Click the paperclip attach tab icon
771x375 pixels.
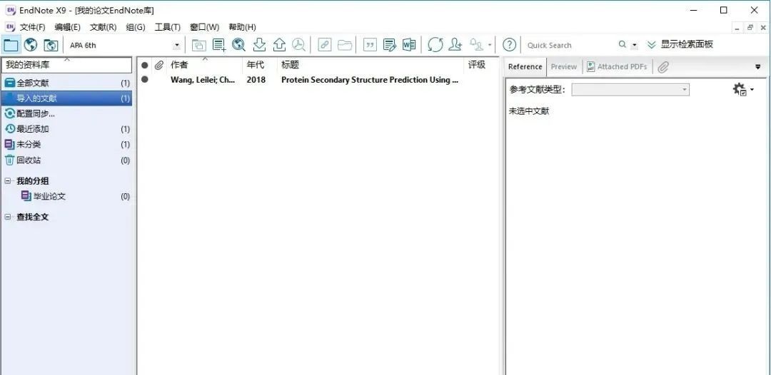662,67
